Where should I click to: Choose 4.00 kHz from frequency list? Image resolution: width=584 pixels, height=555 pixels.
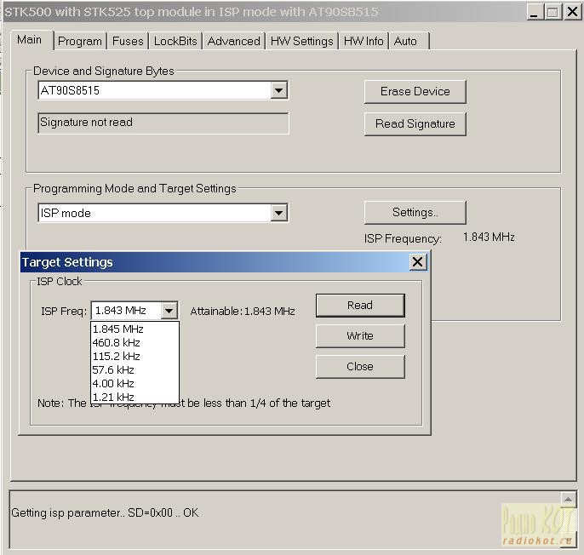[x=135, y=384]
